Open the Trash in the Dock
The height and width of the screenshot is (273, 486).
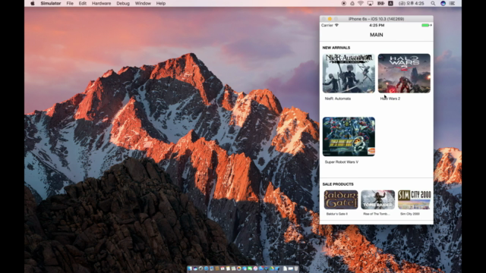click(x=296, y=268)
